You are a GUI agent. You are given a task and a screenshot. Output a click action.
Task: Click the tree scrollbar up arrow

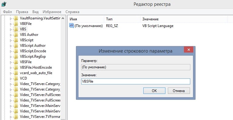63,18
